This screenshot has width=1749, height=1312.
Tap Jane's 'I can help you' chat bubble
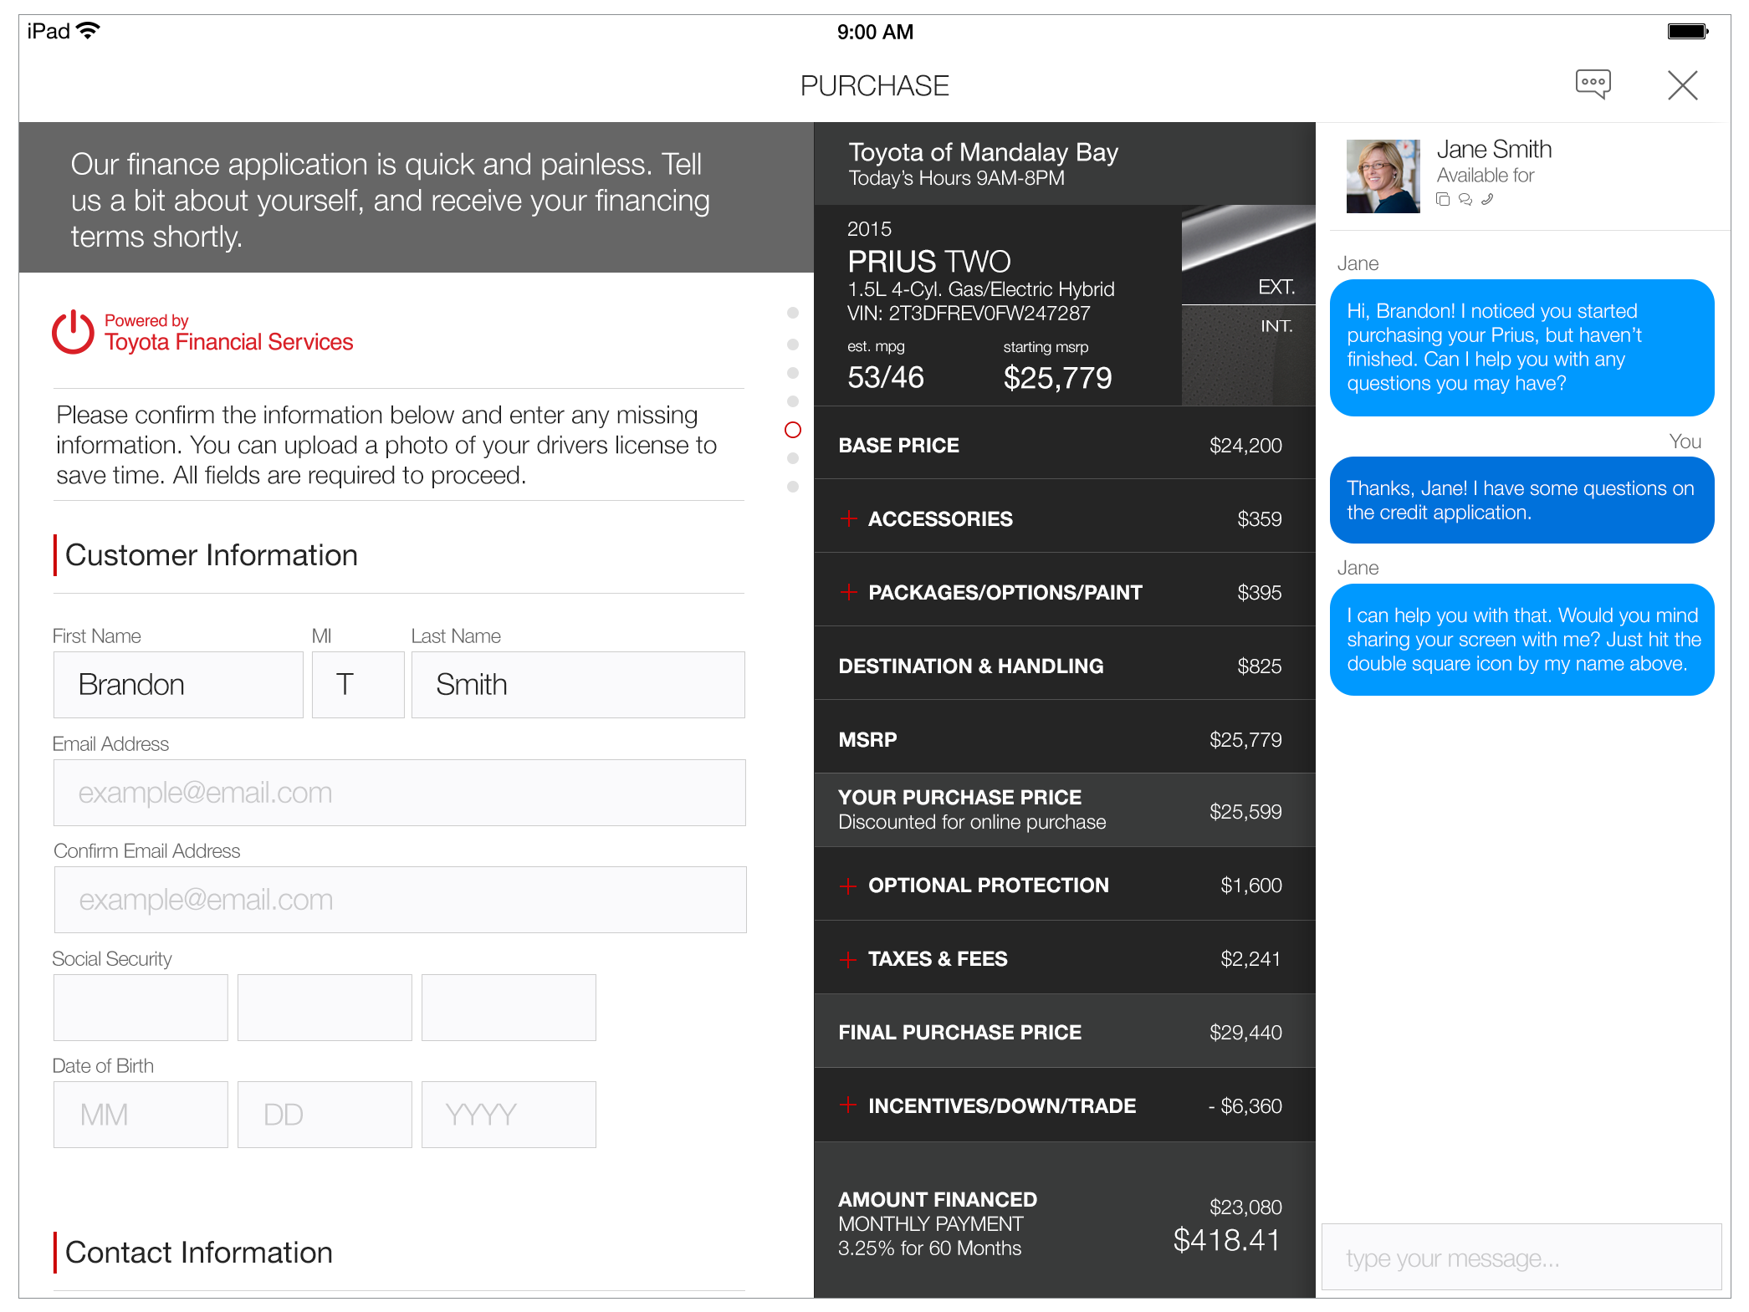click(x=1521, y=640)
